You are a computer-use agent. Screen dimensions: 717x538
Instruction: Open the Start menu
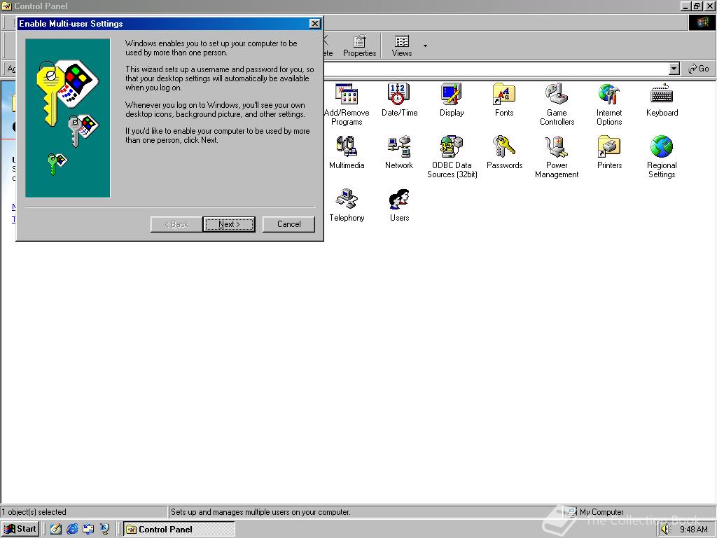point(20,529)
